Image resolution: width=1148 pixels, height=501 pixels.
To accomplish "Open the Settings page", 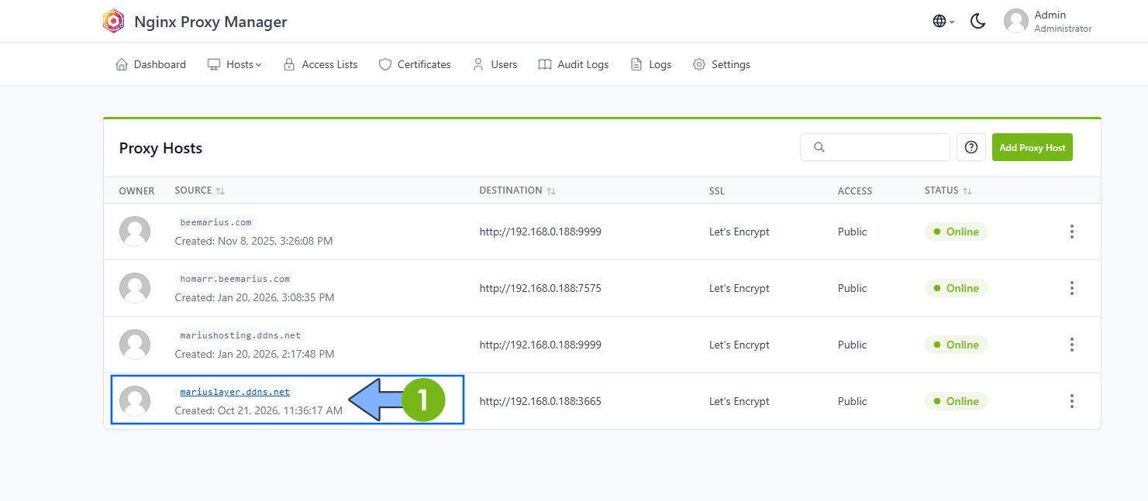I will click(722, 64).
